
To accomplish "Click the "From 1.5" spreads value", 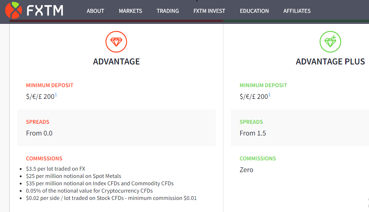I will 253,133.
